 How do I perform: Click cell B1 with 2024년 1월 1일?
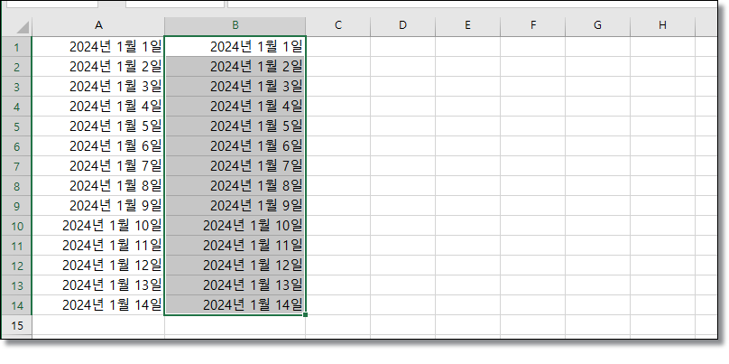click(235, 47)
